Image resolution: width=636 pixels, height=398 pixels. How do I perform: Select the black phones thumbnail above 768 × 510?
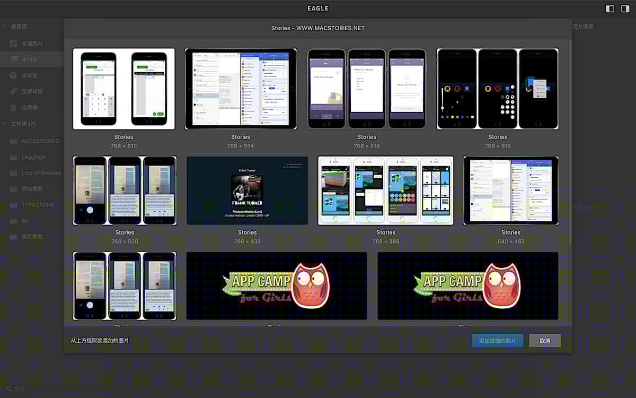tap(498, 89)
